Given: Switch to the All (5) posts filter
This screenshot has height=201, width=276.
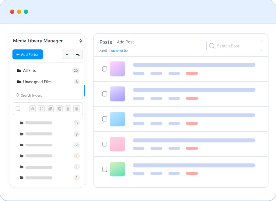Looking at the screenshot, I should pos(103,51).
